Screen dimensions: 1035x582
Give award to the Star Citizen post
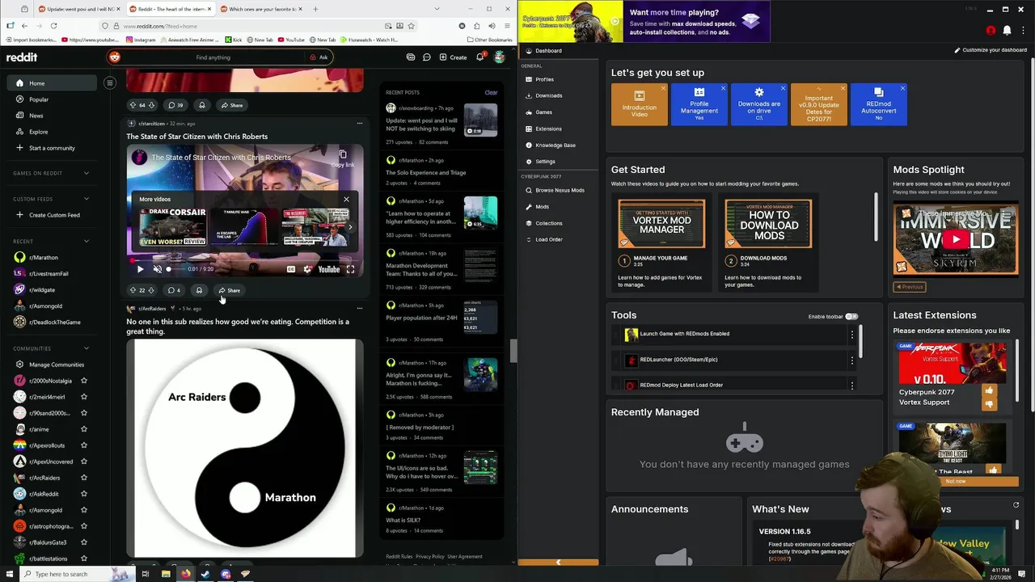click(x=199, y=290)
